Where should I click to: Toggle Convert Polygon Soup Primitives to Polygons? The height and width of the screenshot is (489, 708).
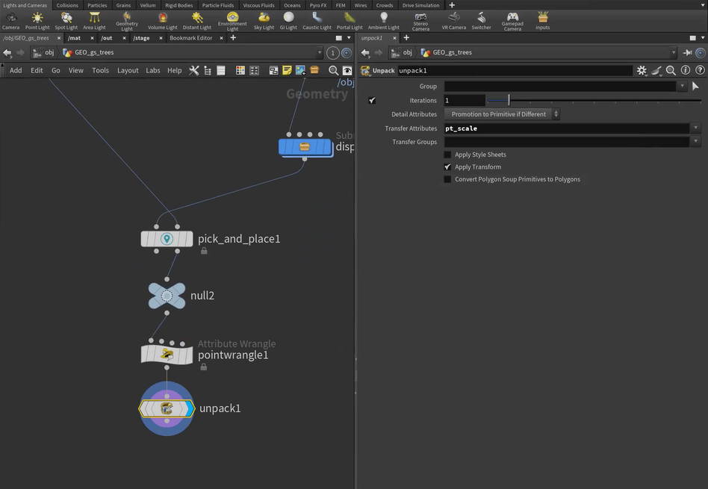[x=448, y=179]
